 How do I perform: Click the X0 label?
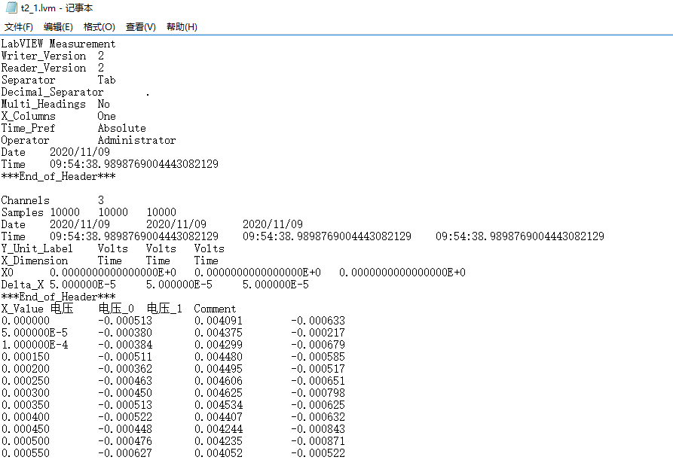pyautogui.click(x=8, y=273)
